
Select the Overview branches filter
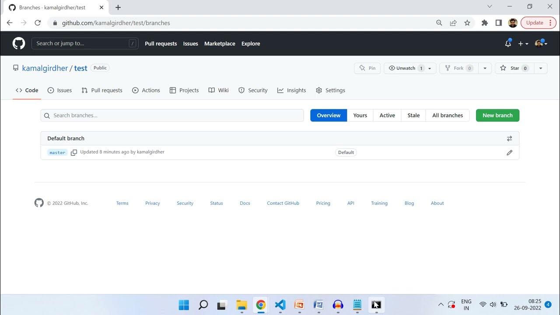click(x=329, y=115)
